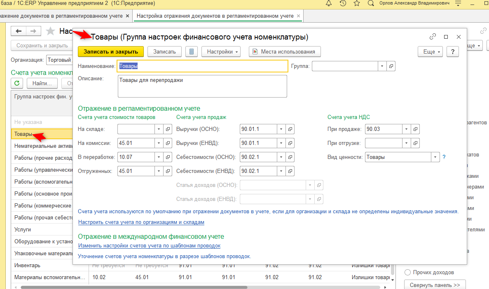
Task: Click the Свернуть панель button
Action: 435,285
